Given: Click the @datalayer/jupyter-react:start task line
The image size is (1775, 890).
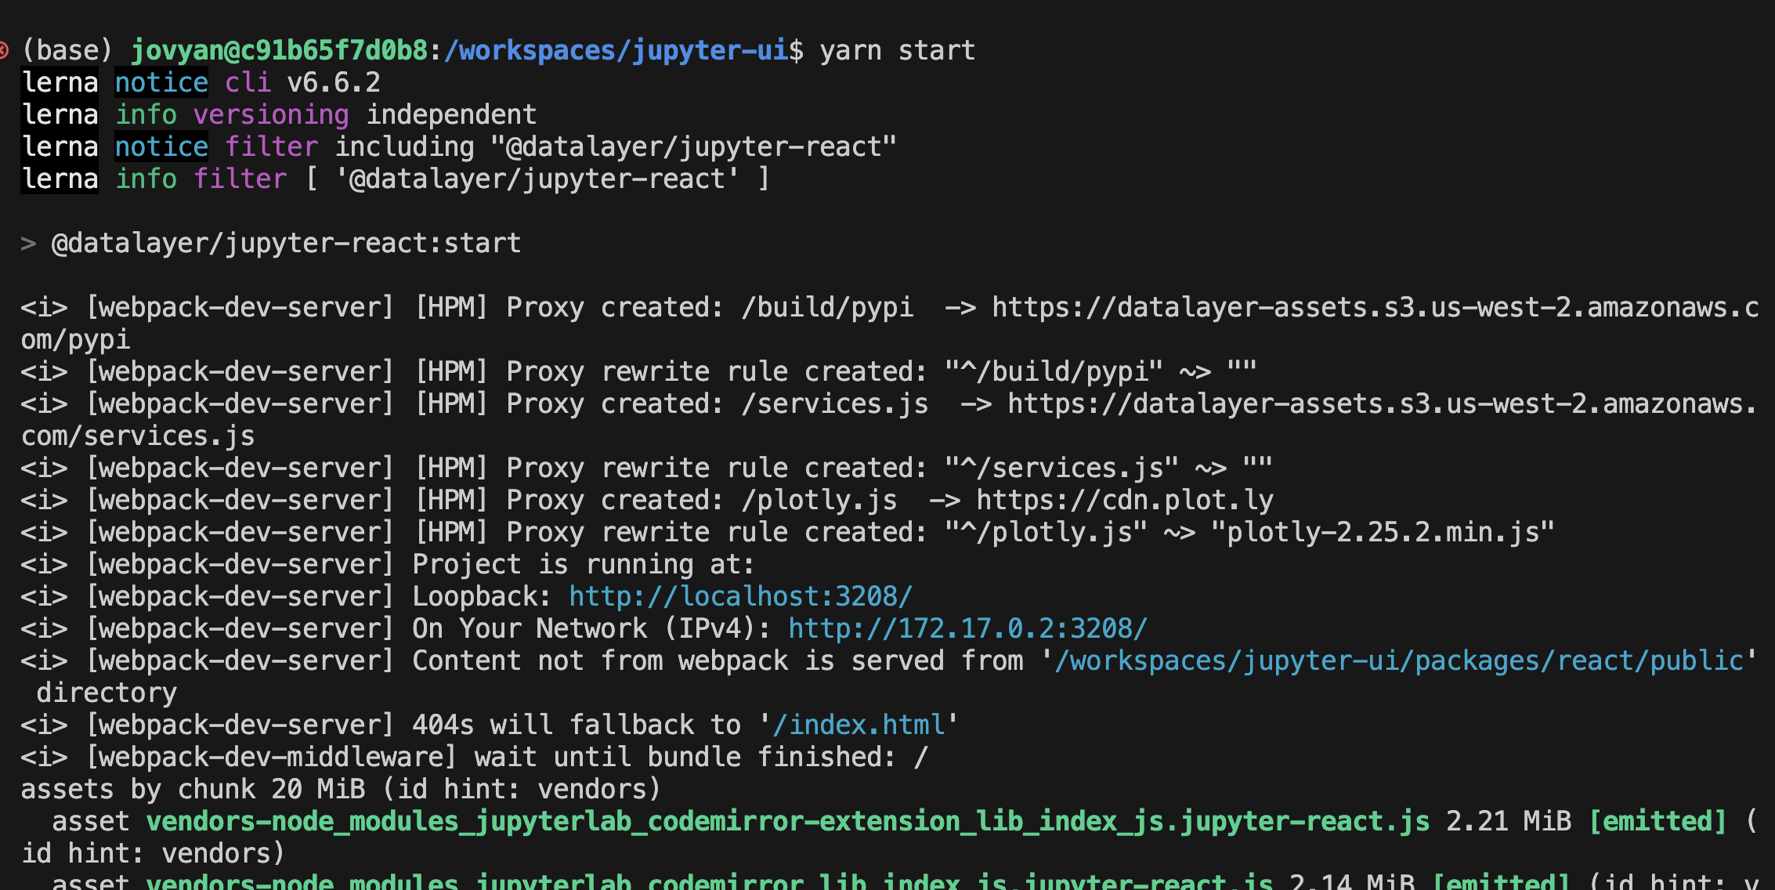Looking at the screenshot, I should click(284, 242).
